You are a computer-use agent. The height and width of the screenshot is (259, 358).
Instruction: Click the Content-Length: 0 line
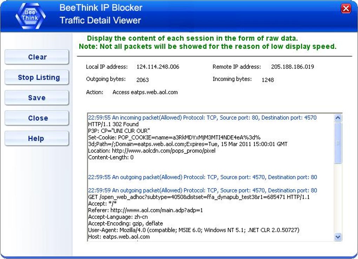click(x=111, y=157)
